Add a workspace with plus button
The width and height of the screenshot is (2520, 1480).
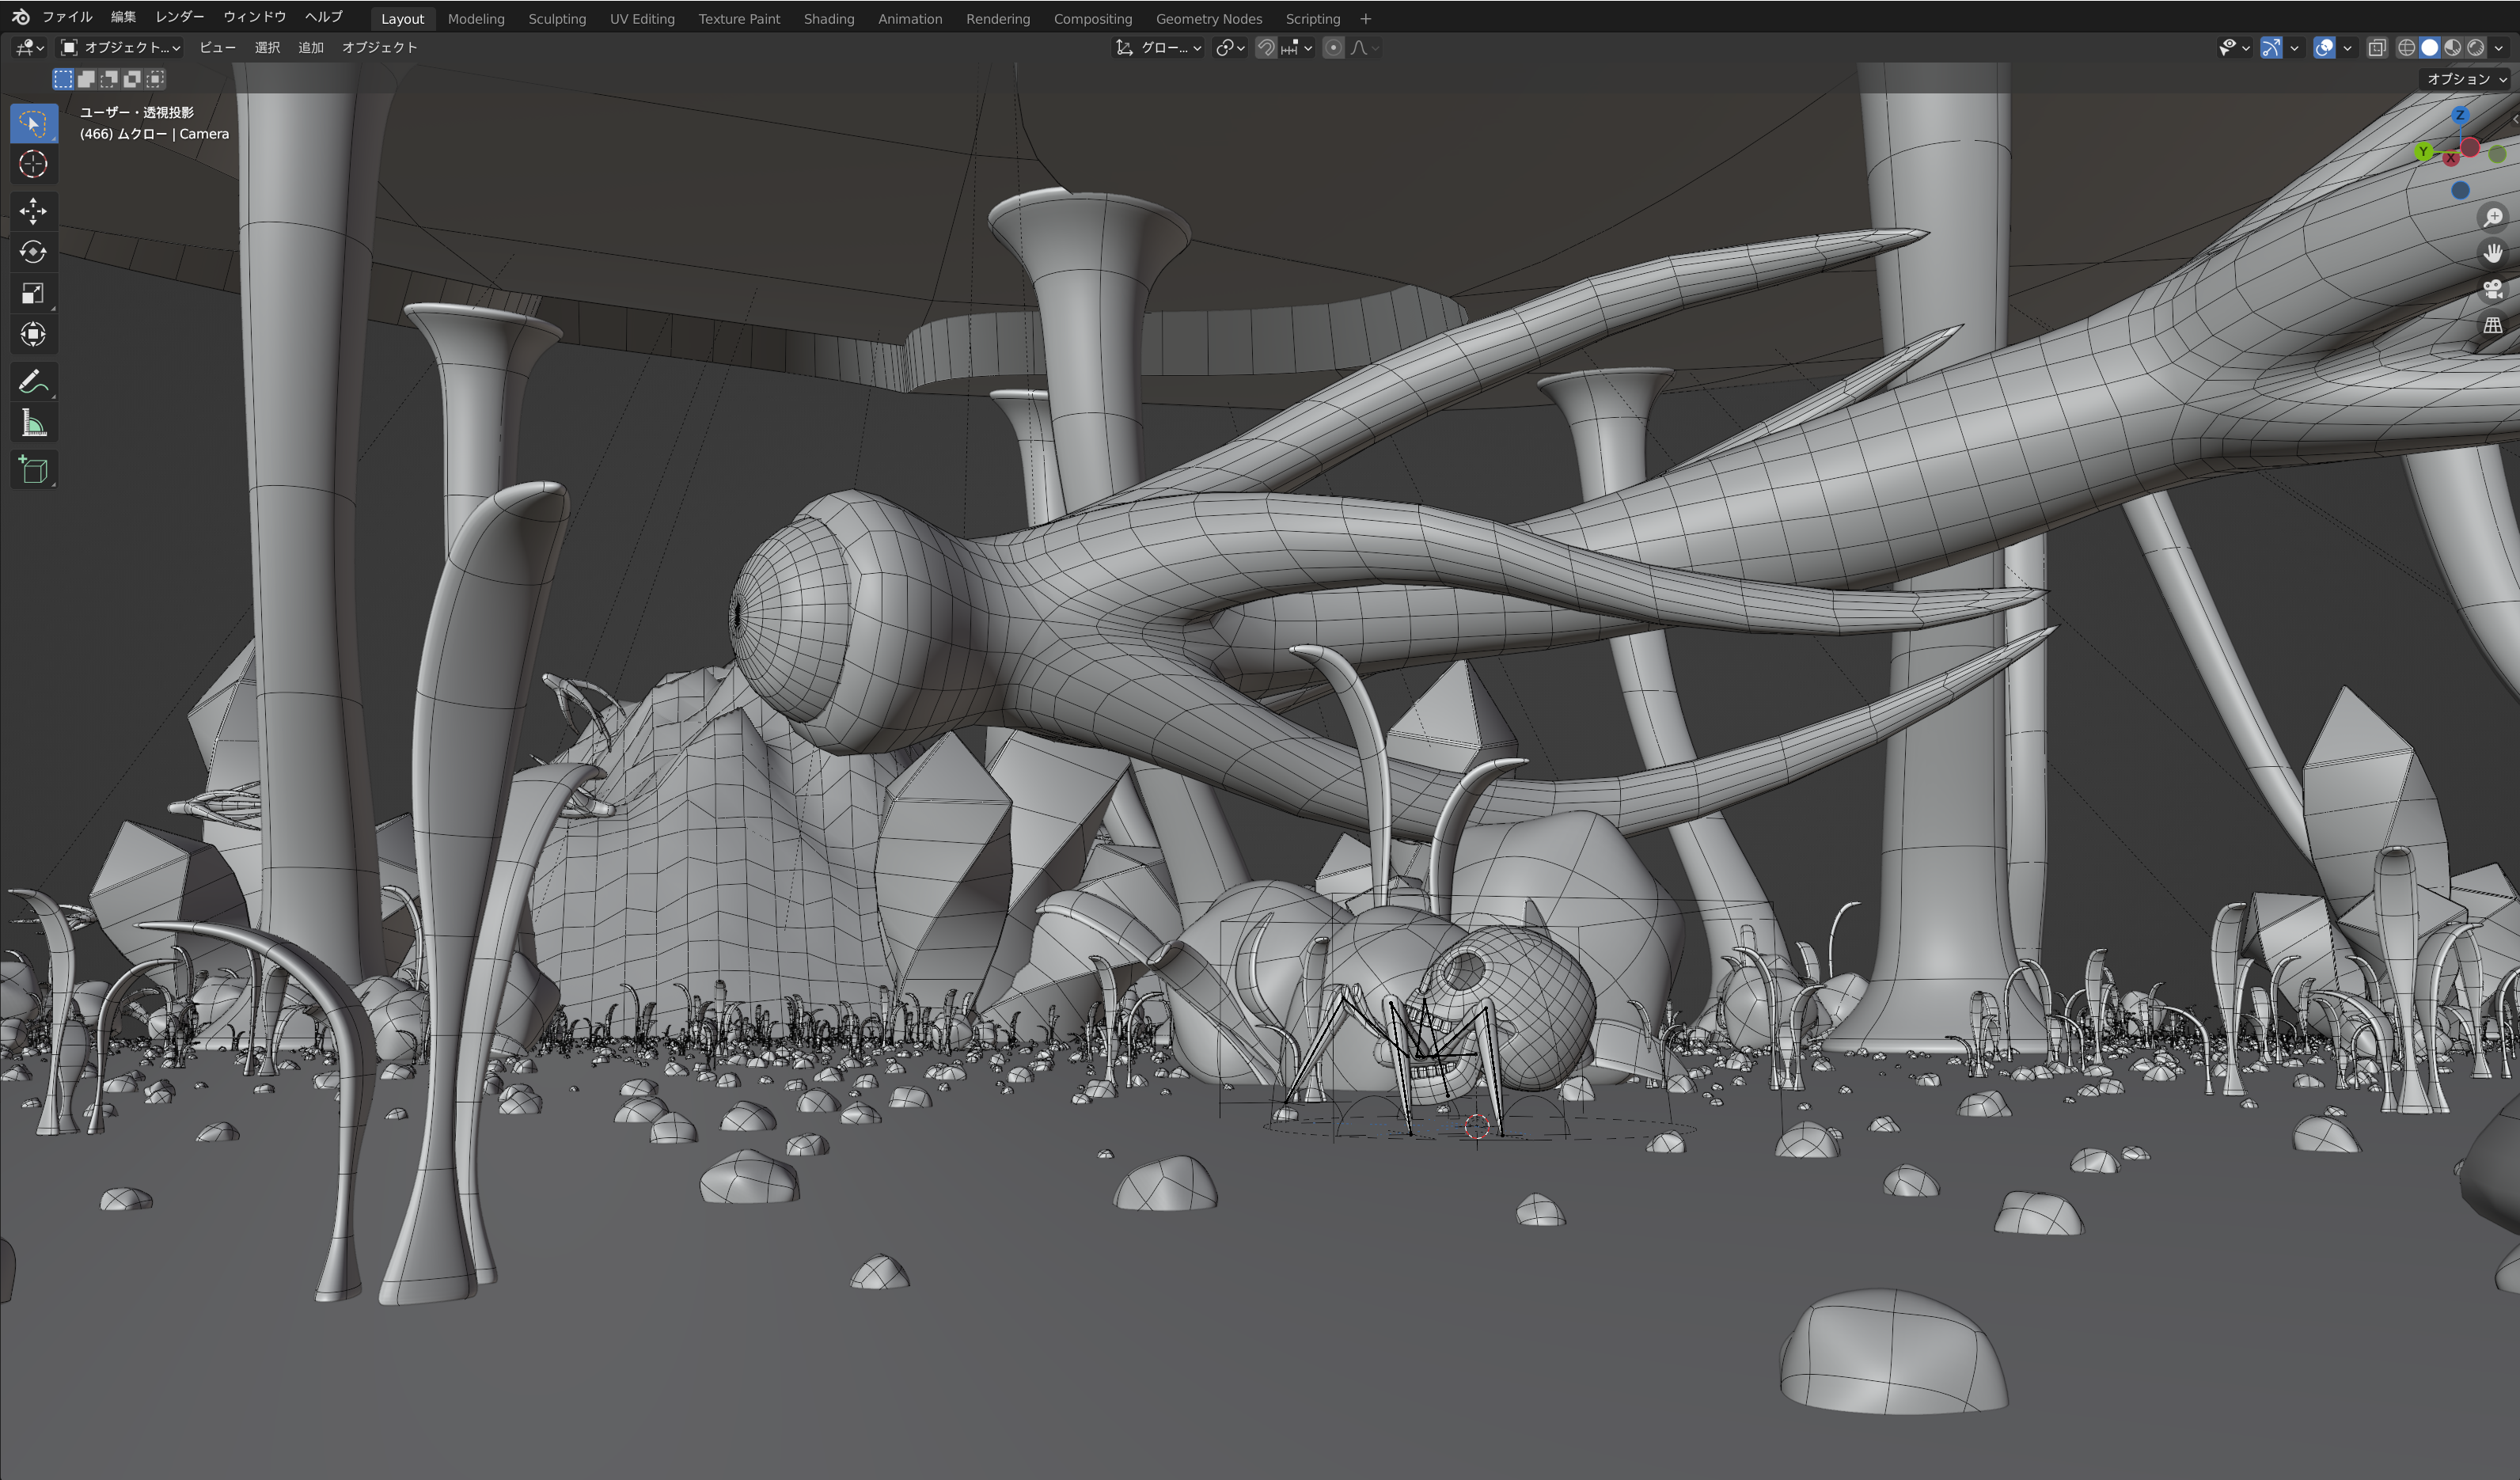[x=1366, y=19]
